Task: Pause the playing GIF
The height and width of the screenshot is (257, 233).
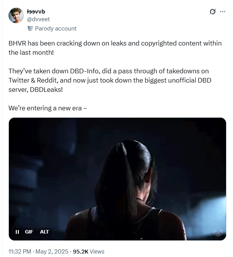Action: pos(17,232)
